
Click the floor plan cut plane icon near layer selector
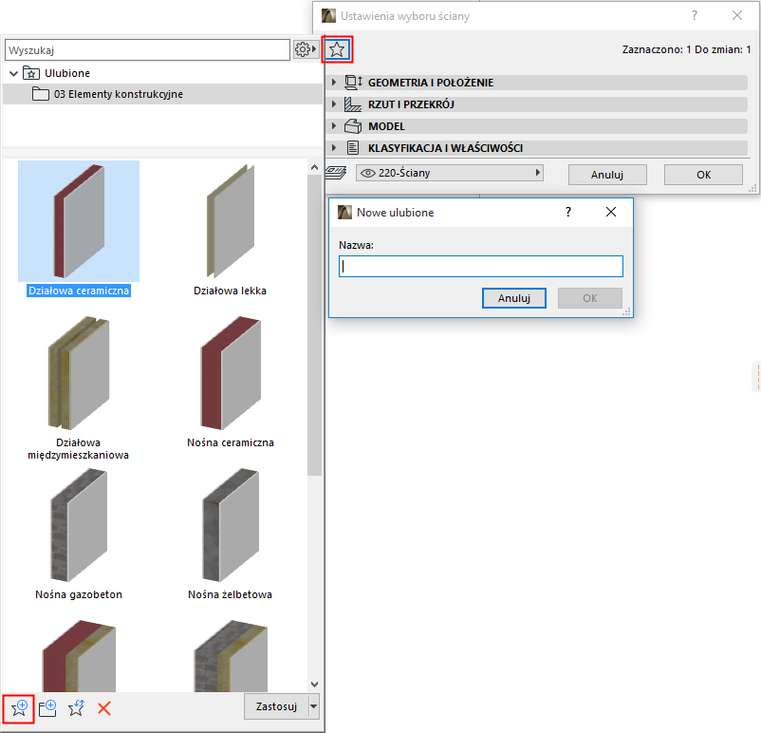[336, 173]
